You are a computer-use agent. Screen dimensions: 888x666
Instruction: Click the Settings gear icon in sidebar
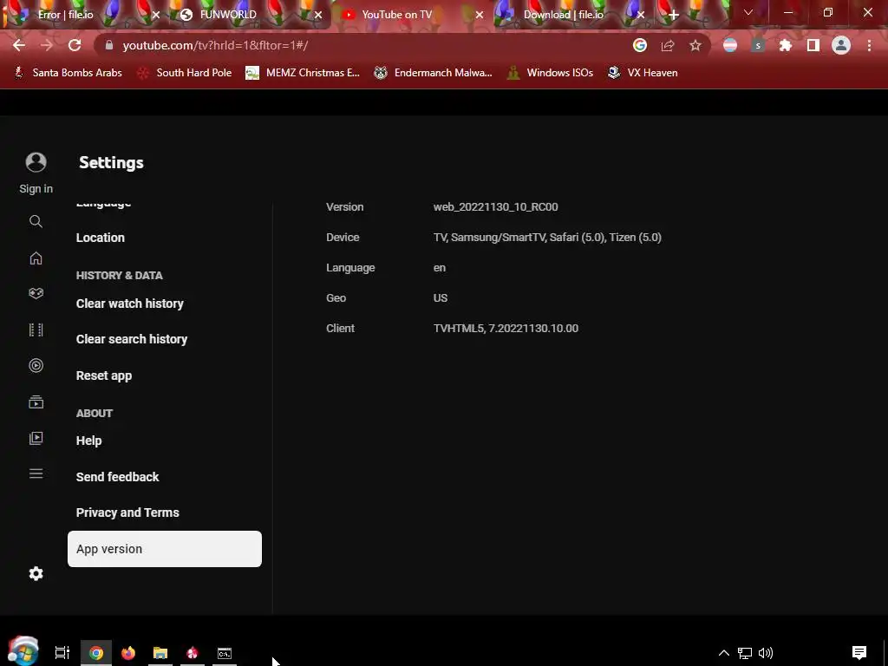pyautogui.click(x=36, y=574)
